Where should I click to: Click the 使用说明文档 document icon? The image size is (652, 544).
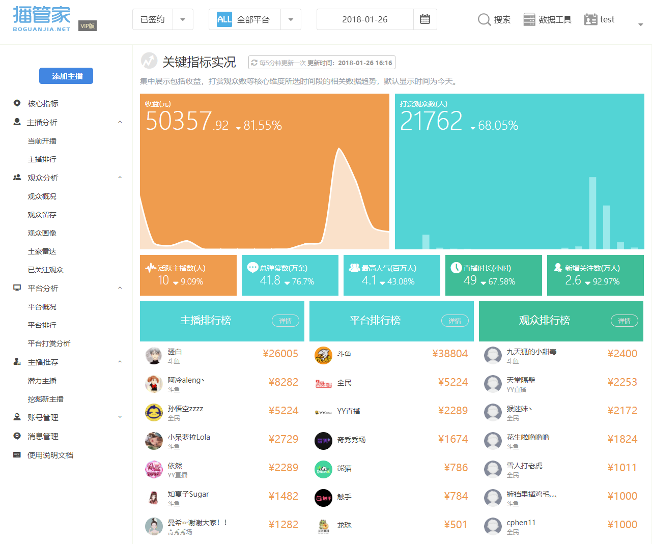tap(17, 455)
